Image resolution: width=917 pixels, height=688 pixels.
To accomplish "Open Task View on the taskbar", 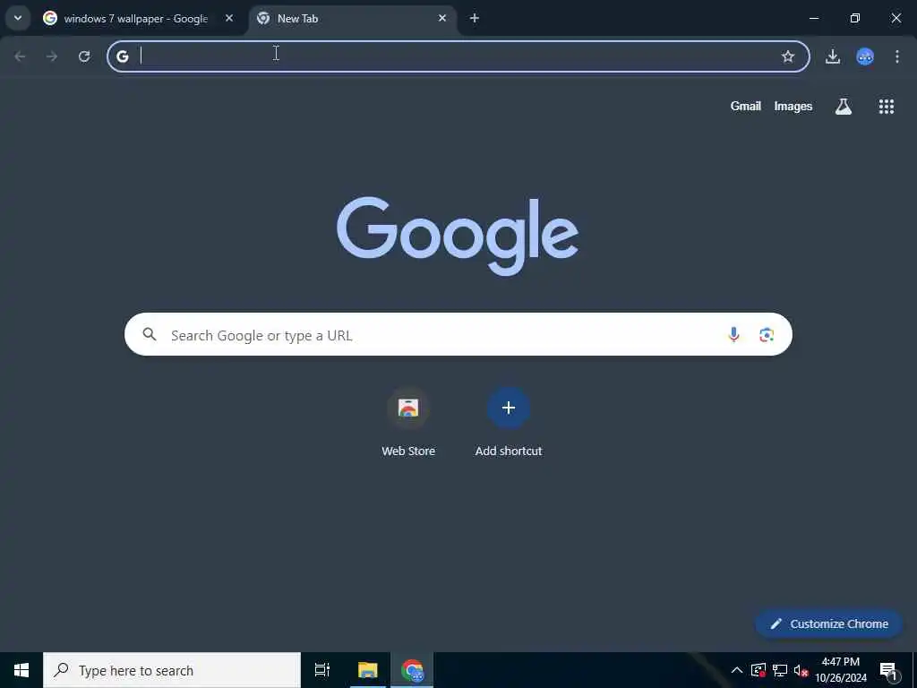I will tap(321, 670).
